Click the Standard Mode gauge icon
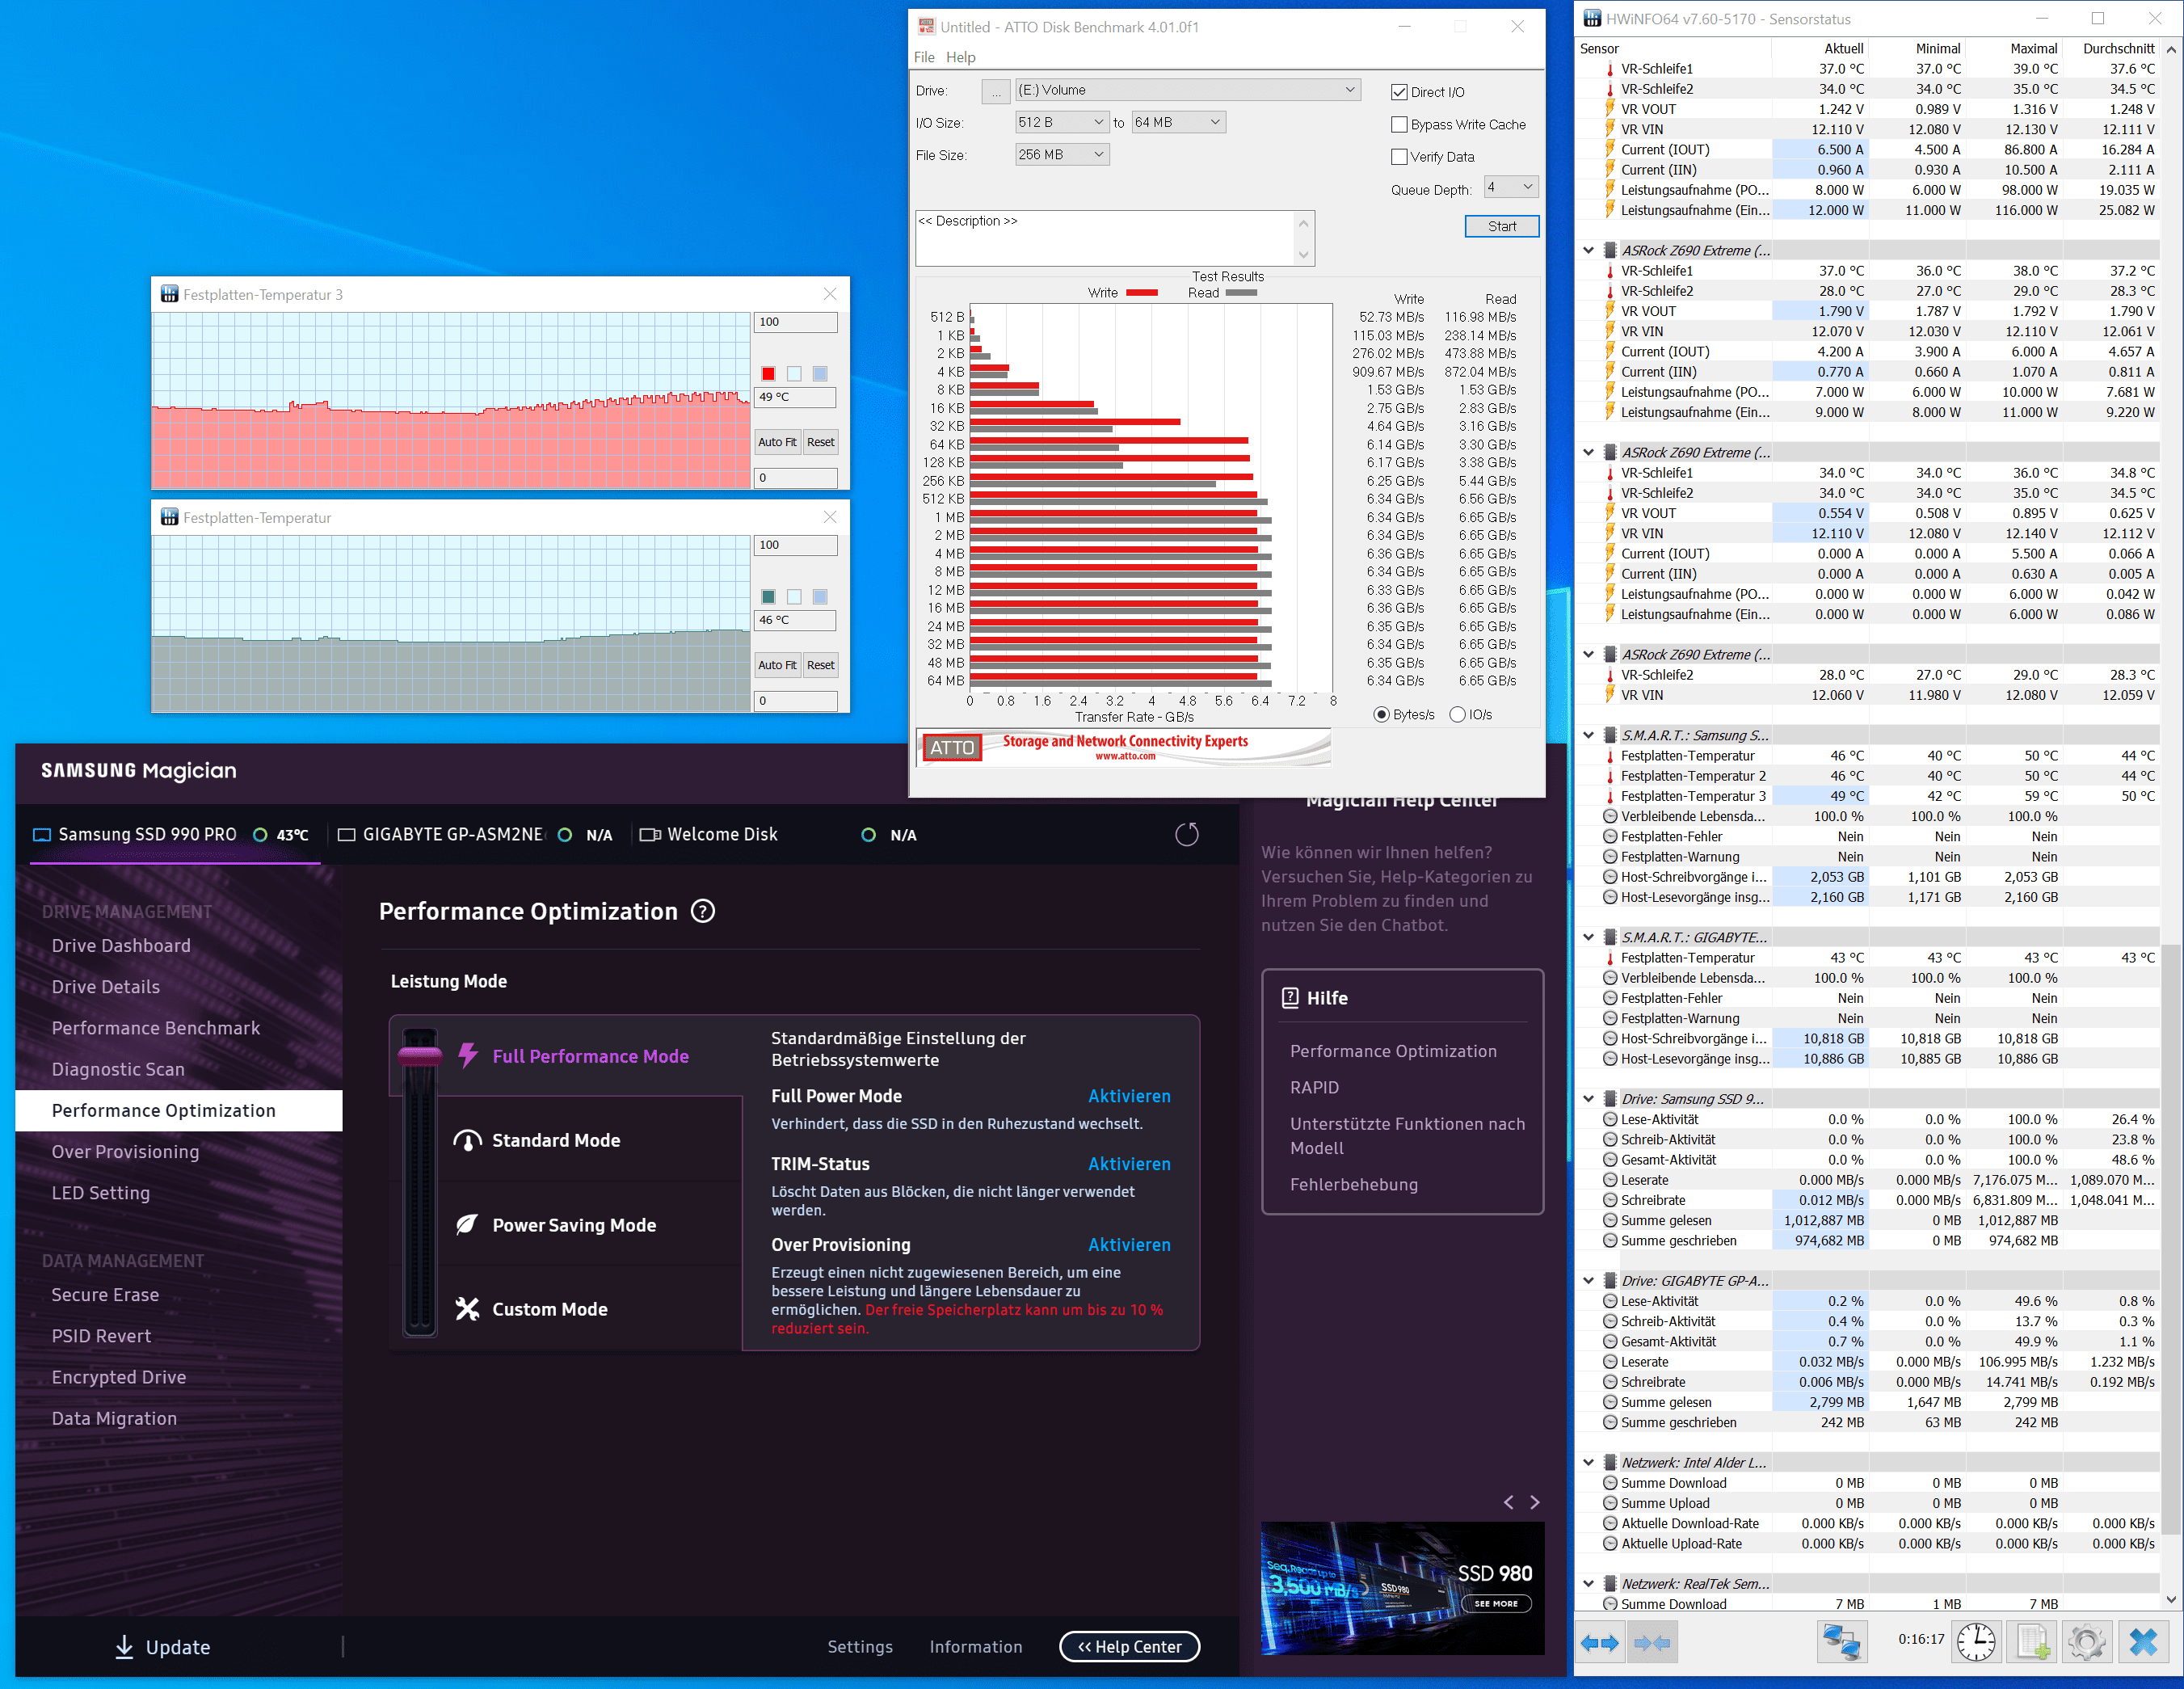 467,1140
